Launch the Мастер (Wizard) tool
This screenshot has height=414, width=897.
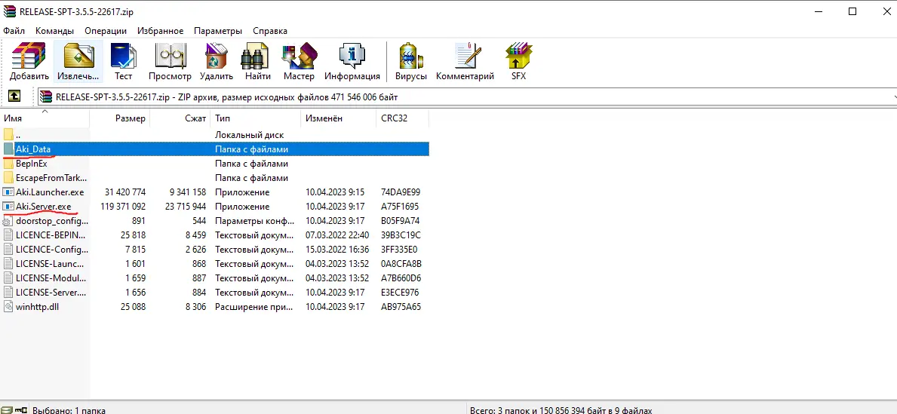coord(299,62)
